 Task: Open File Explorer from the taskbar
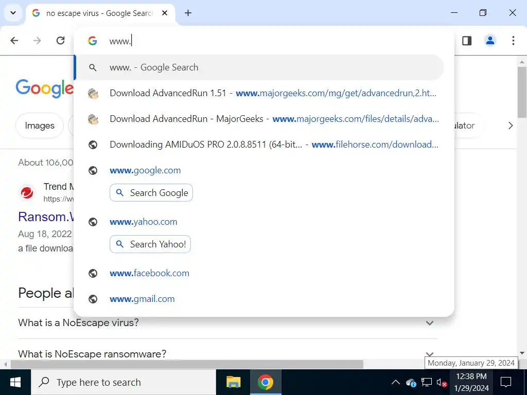click(x=233, y=382)
